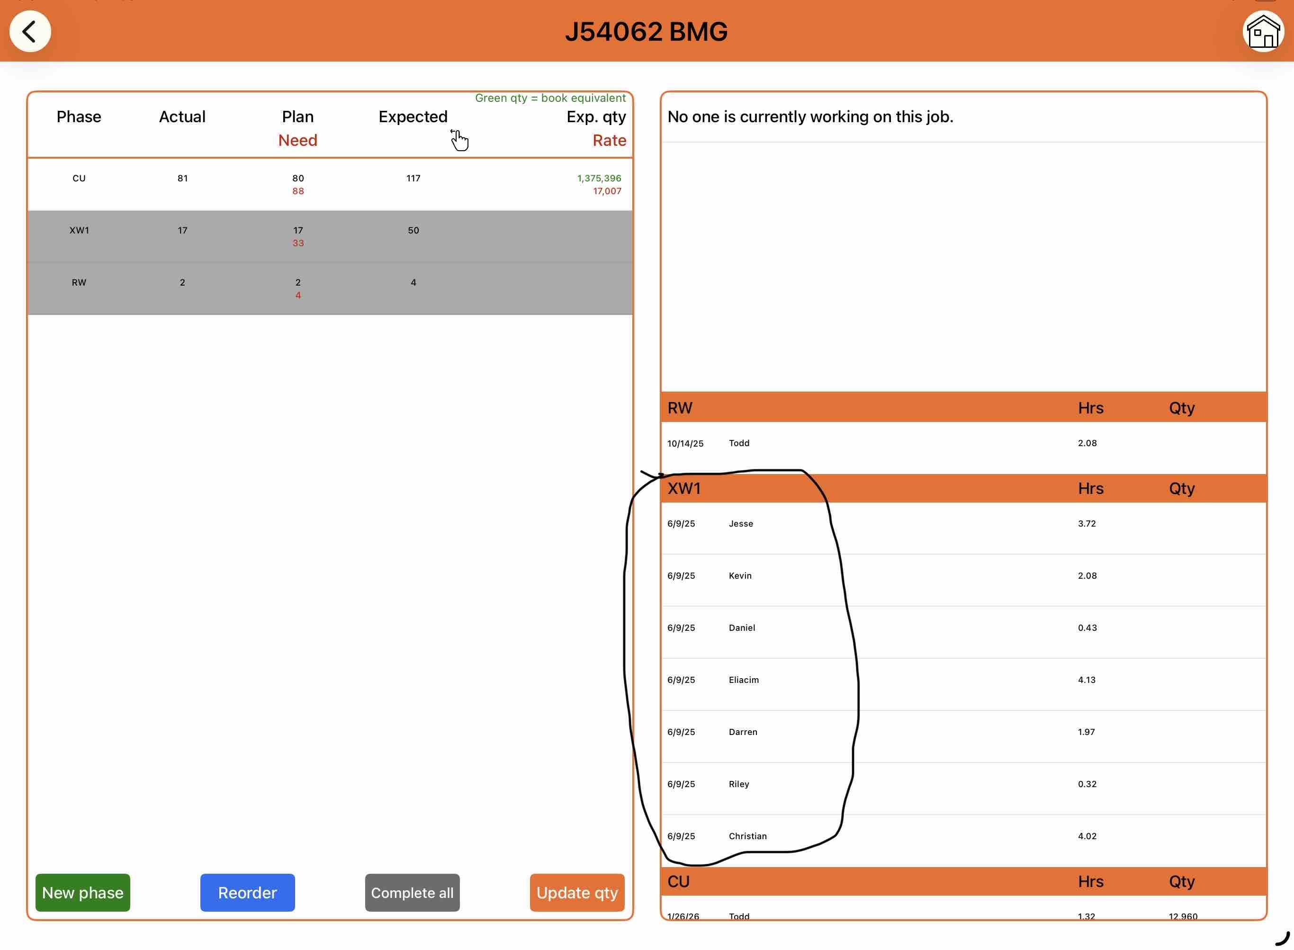Image resolution: width=1294 pixels, height=950 pixels.
Task: Click the Expected column header
Action: coord(413,117)
